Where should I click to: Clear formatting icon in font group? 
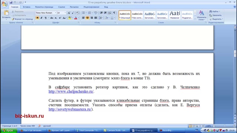(77, 13)
